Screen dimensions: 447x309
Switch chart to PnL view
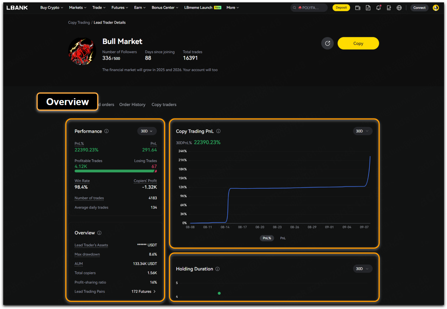pyautogui.click(x=283, y=238)
